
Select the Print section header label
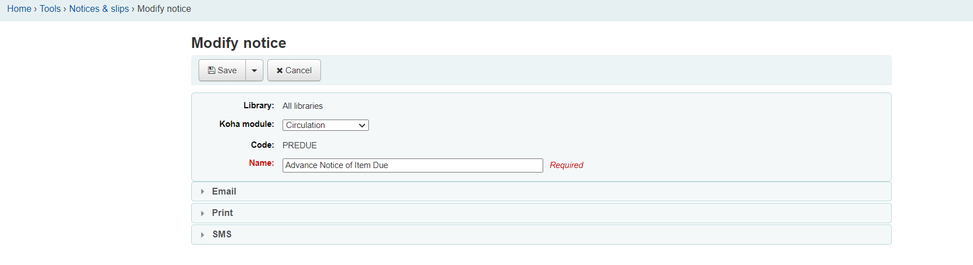coord(222,213)
